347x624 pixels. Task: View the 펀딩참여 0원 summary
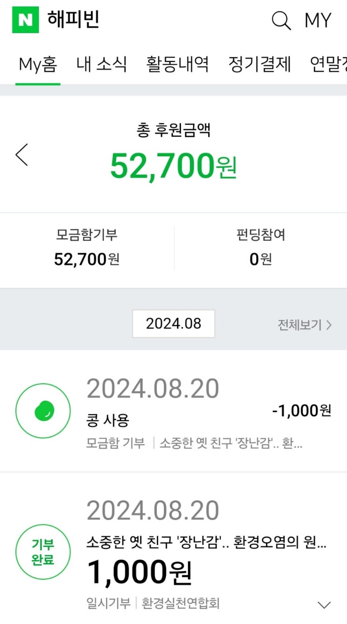(261, 248)
